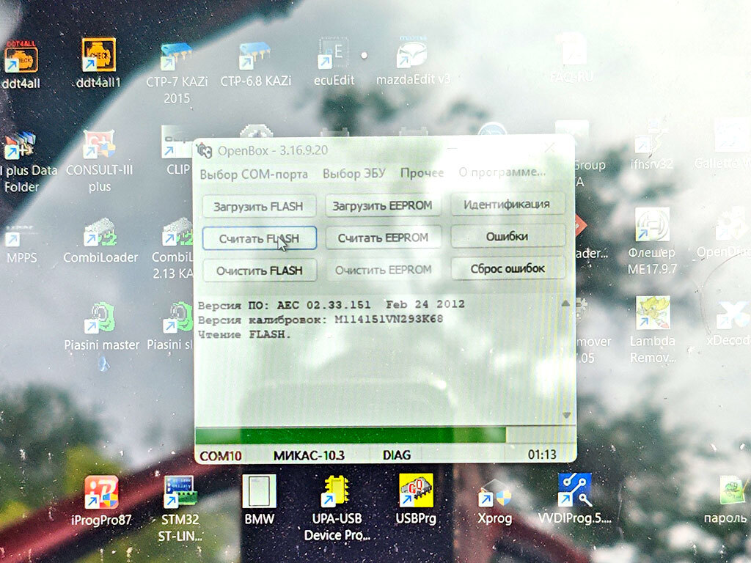Click the Считать FLASH button
The image size is (751, 563).
pos(259,238)
